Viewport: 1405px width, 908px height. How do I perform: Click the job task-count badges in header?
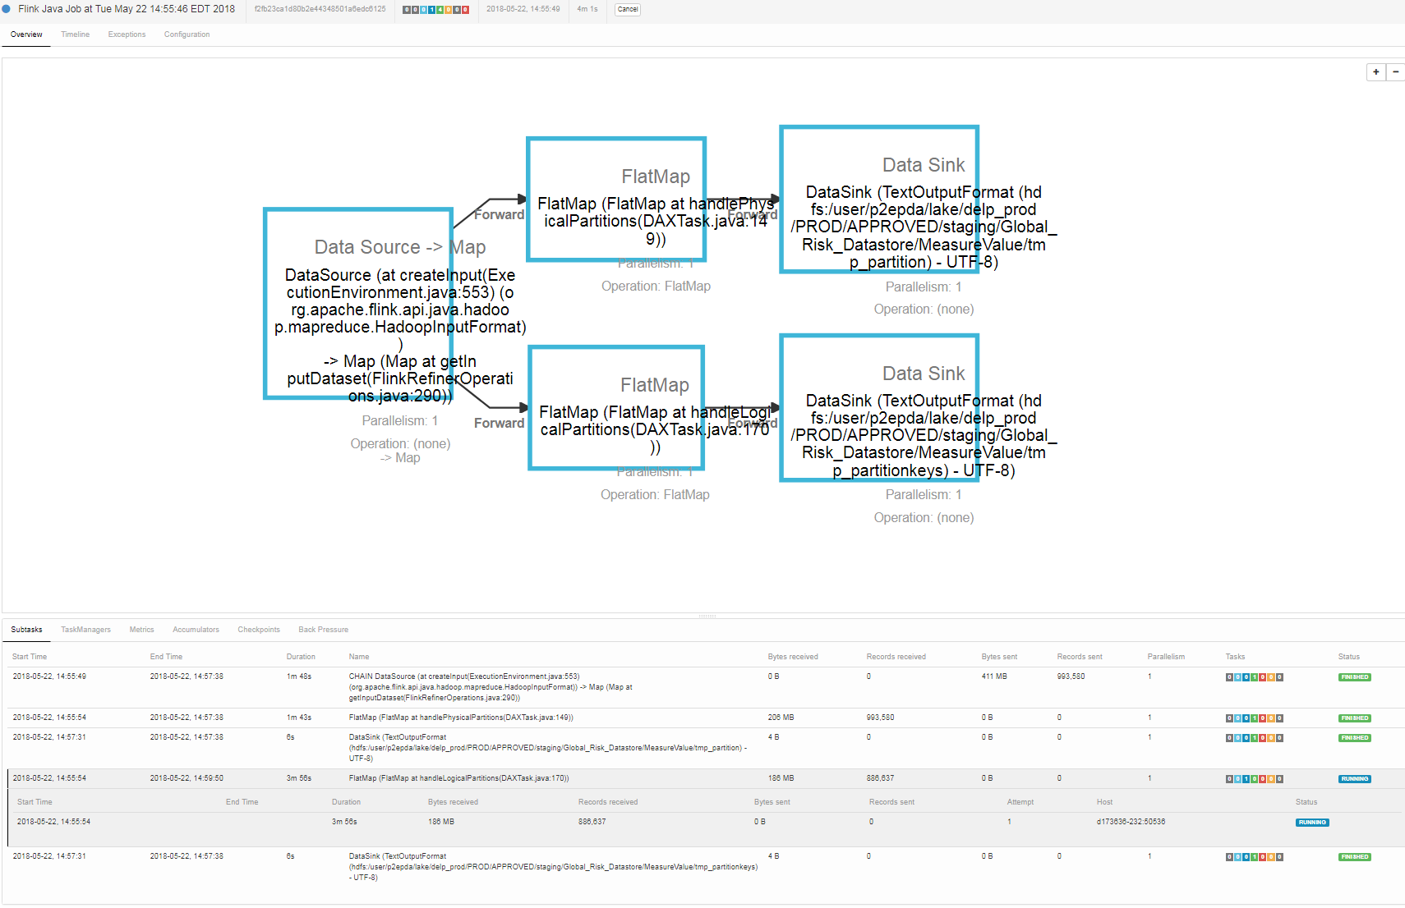click(x=435, y=10)
